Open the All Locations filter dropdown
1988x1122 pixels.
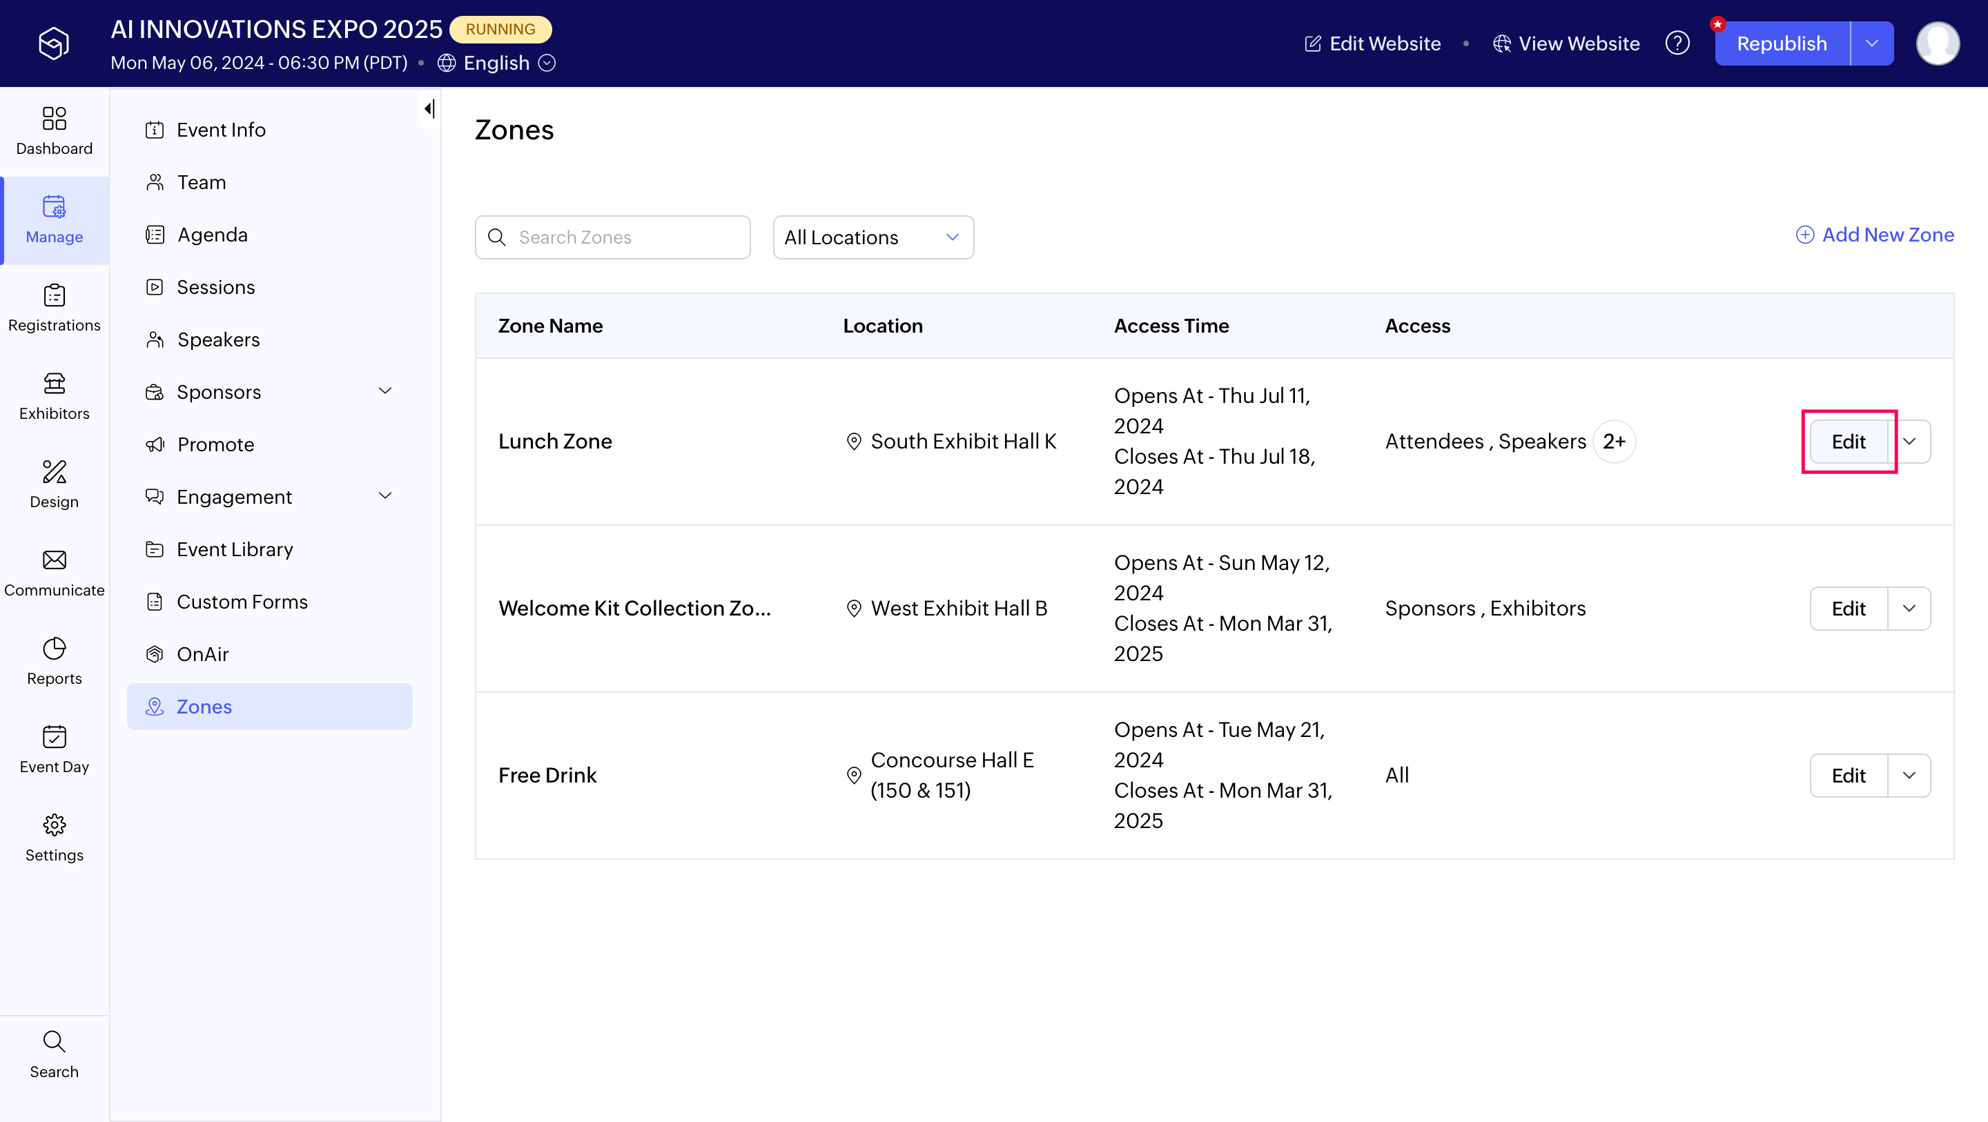click(873, 237)
